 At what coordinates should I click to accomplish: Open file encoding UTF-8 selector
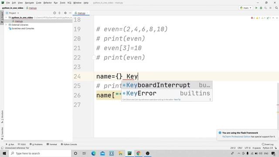pyautogui.click(x=248, y=148)
